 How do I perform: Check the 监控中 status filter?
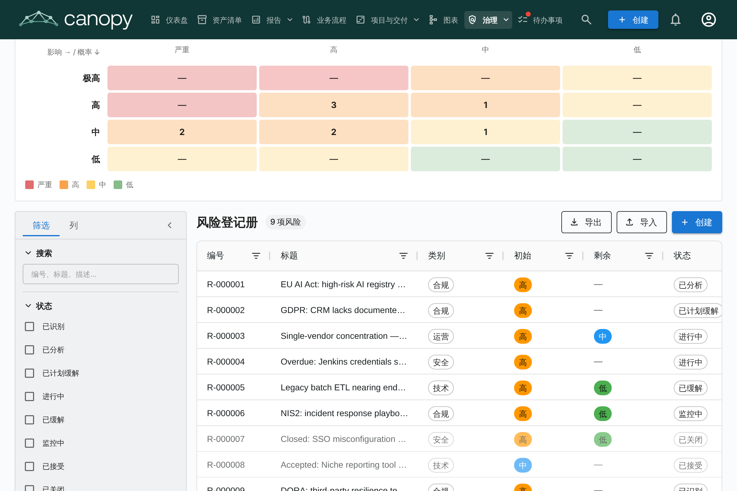[29, 443]
